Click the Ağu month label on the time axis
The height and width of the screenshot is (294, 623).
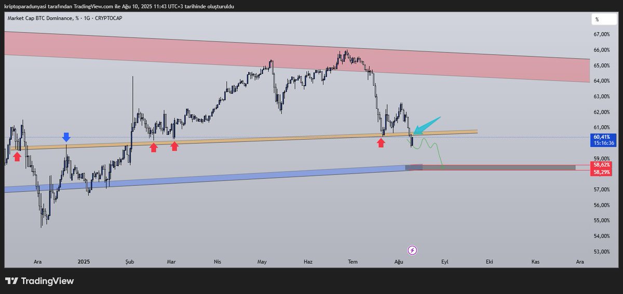[399, 262]
